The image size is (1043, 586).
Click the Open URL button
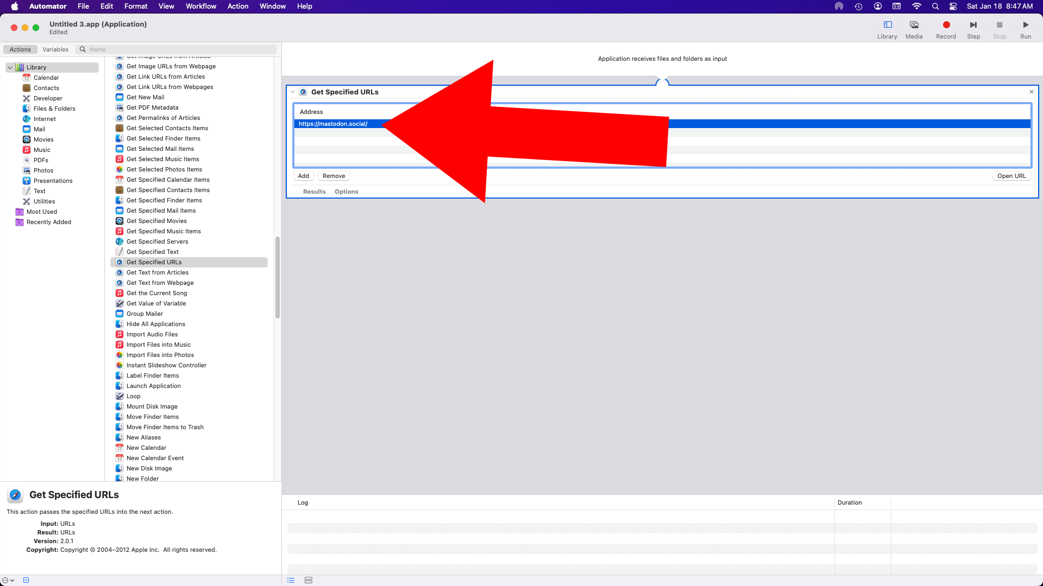[1011, 176]
